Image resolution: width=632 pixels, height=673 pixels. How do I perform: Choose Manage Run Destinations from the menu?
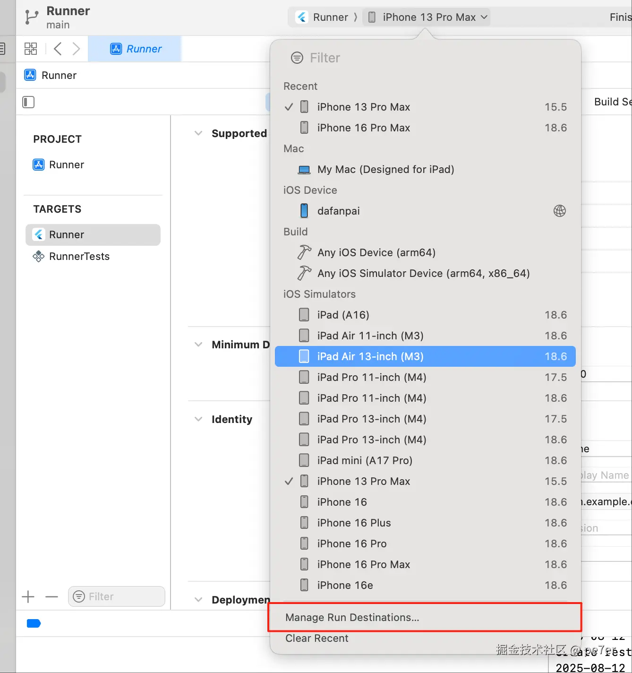(351, 617)
